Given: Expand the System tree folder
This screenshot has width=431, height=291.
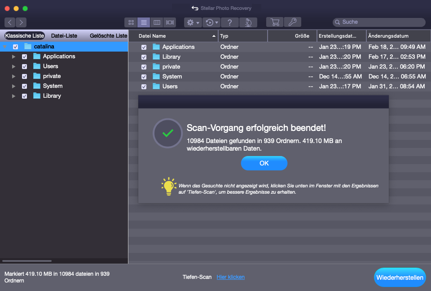Looking at the screenshot, I should click(13, 86).
